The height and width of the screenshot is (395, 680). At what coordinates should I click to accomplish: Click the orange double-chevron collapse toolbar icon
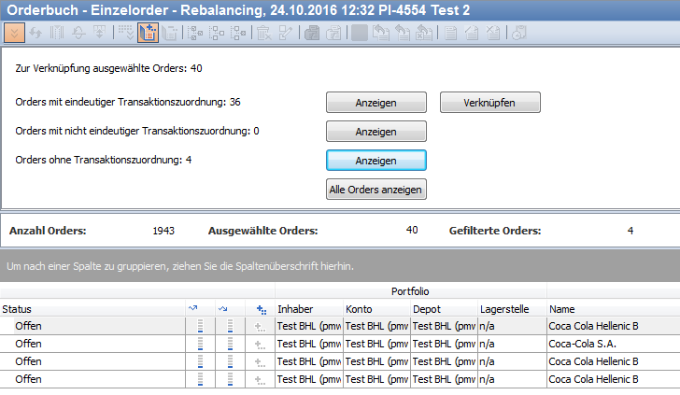click(14, 33)
